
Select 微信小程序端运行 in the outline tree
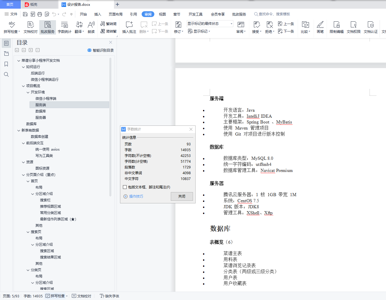tap(45, 80)
